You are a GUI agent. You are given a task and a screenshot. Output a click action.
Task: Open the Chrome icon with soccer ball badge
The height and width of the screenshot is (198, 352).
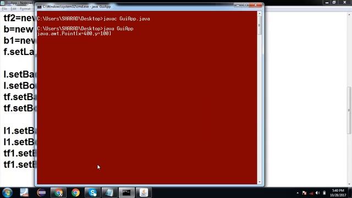(58, 193)
